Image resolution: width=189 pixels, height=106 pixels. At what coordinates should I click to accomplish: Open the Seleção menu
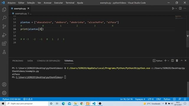(x=31, y=3)
